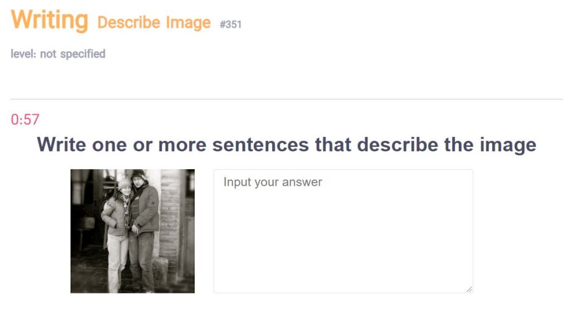Click the man's jacket in the photo
Image resolution: width=588 pixels, height=321 pixels.
coord(145,210)
